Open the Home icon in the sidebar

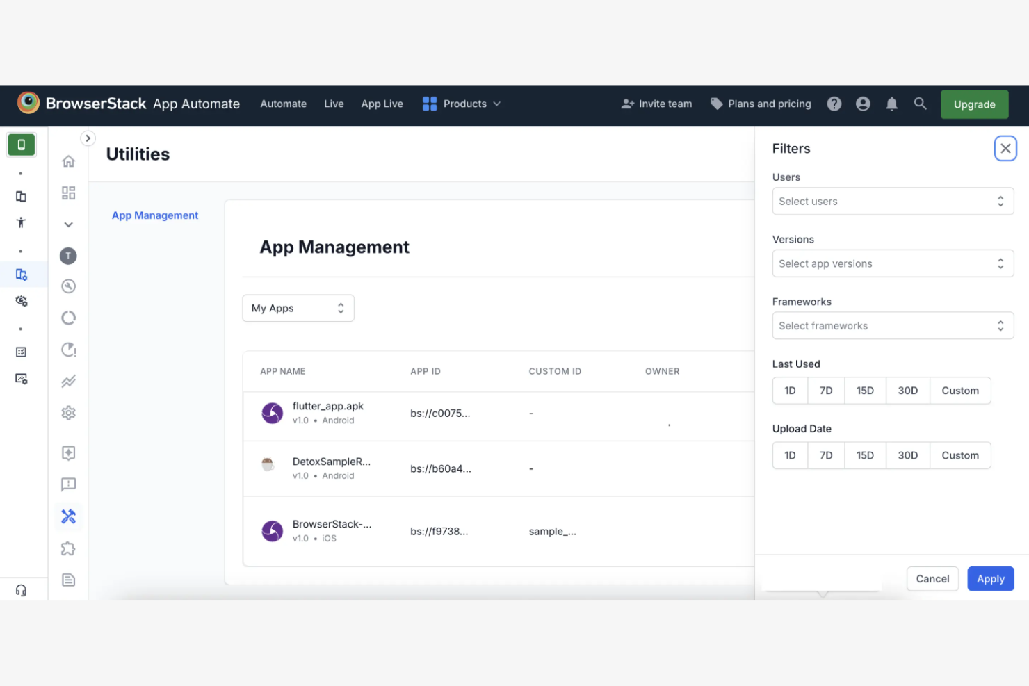(x=68, y=161)
